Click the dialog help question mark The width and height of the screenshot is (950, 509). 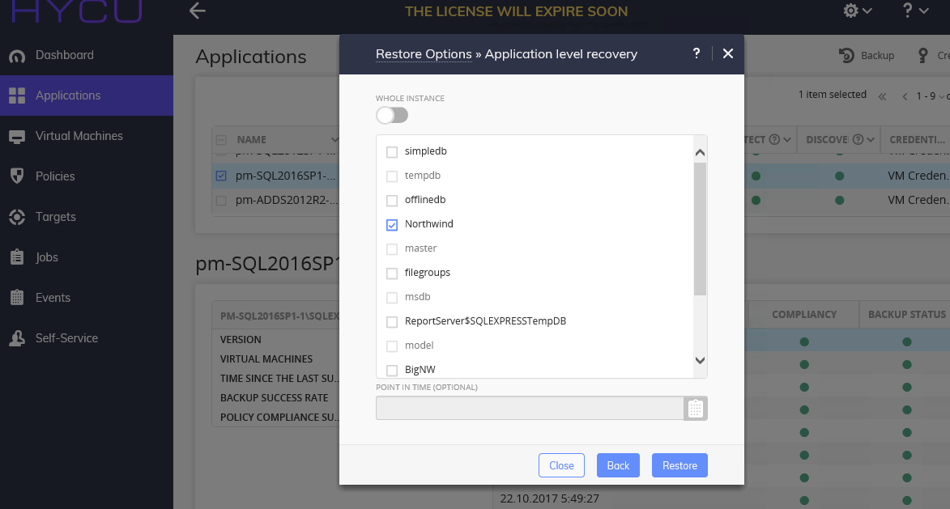pos(696,53)
